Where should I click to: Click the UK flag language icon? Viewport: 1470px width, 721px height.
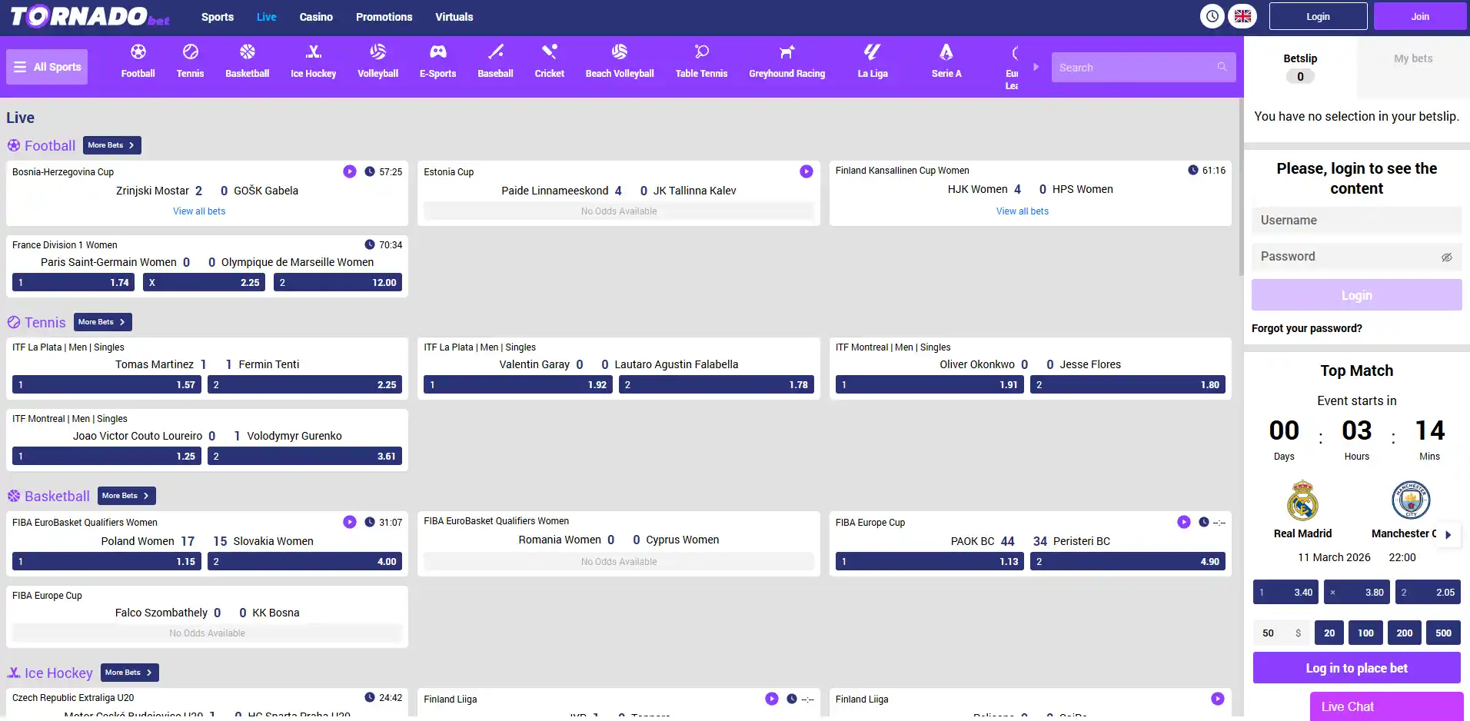pos(1242,16)
